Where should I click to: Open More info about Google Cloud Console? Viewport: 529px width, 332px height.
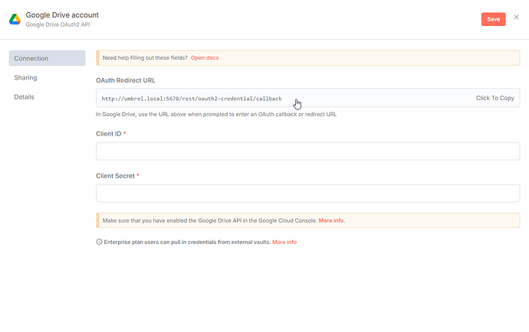331,220
